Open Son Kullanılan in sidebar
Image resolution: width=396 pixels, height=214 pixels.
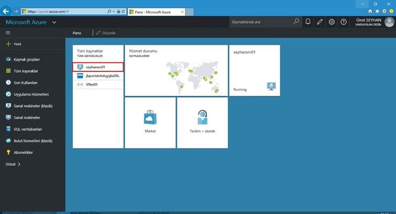pyautogui.click(x=32, y=83)
